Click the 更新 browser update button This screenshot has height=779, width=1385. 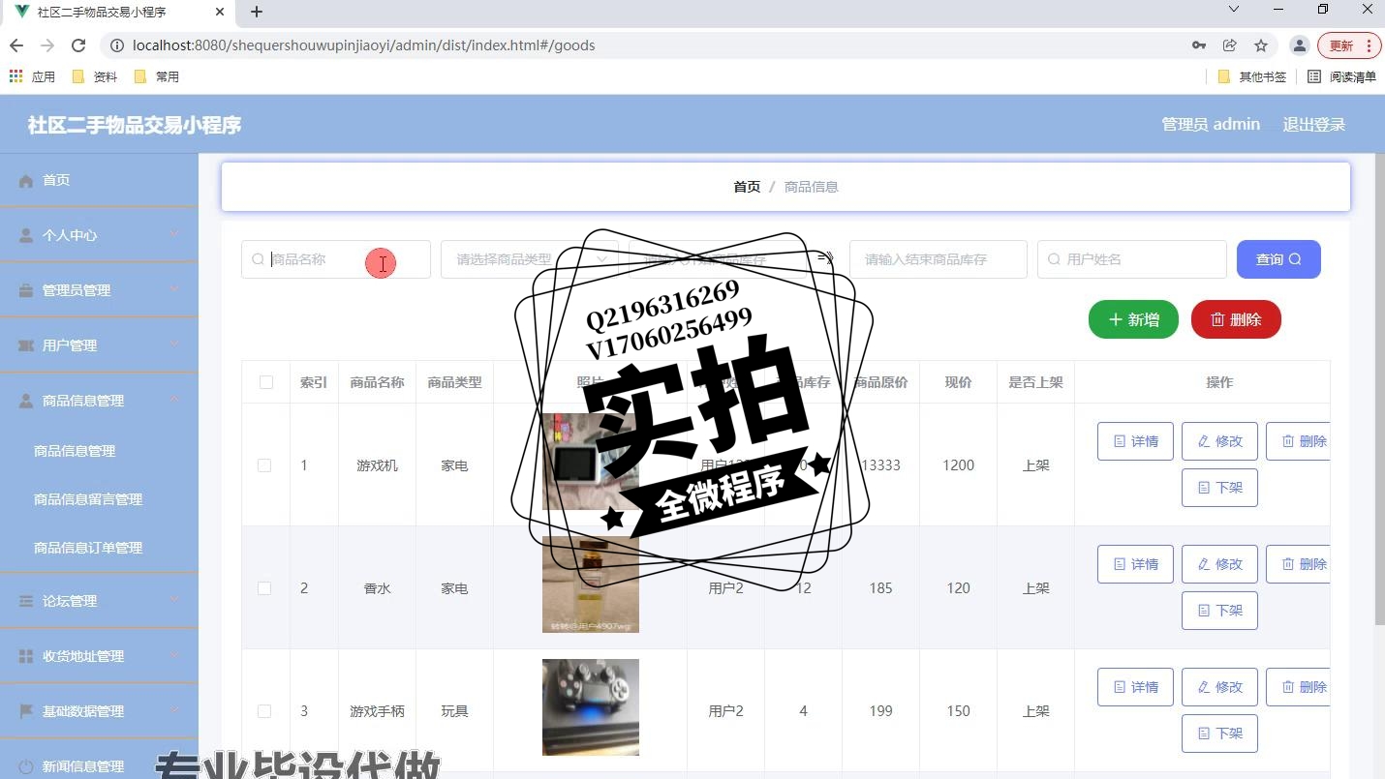pos(1349,45)
